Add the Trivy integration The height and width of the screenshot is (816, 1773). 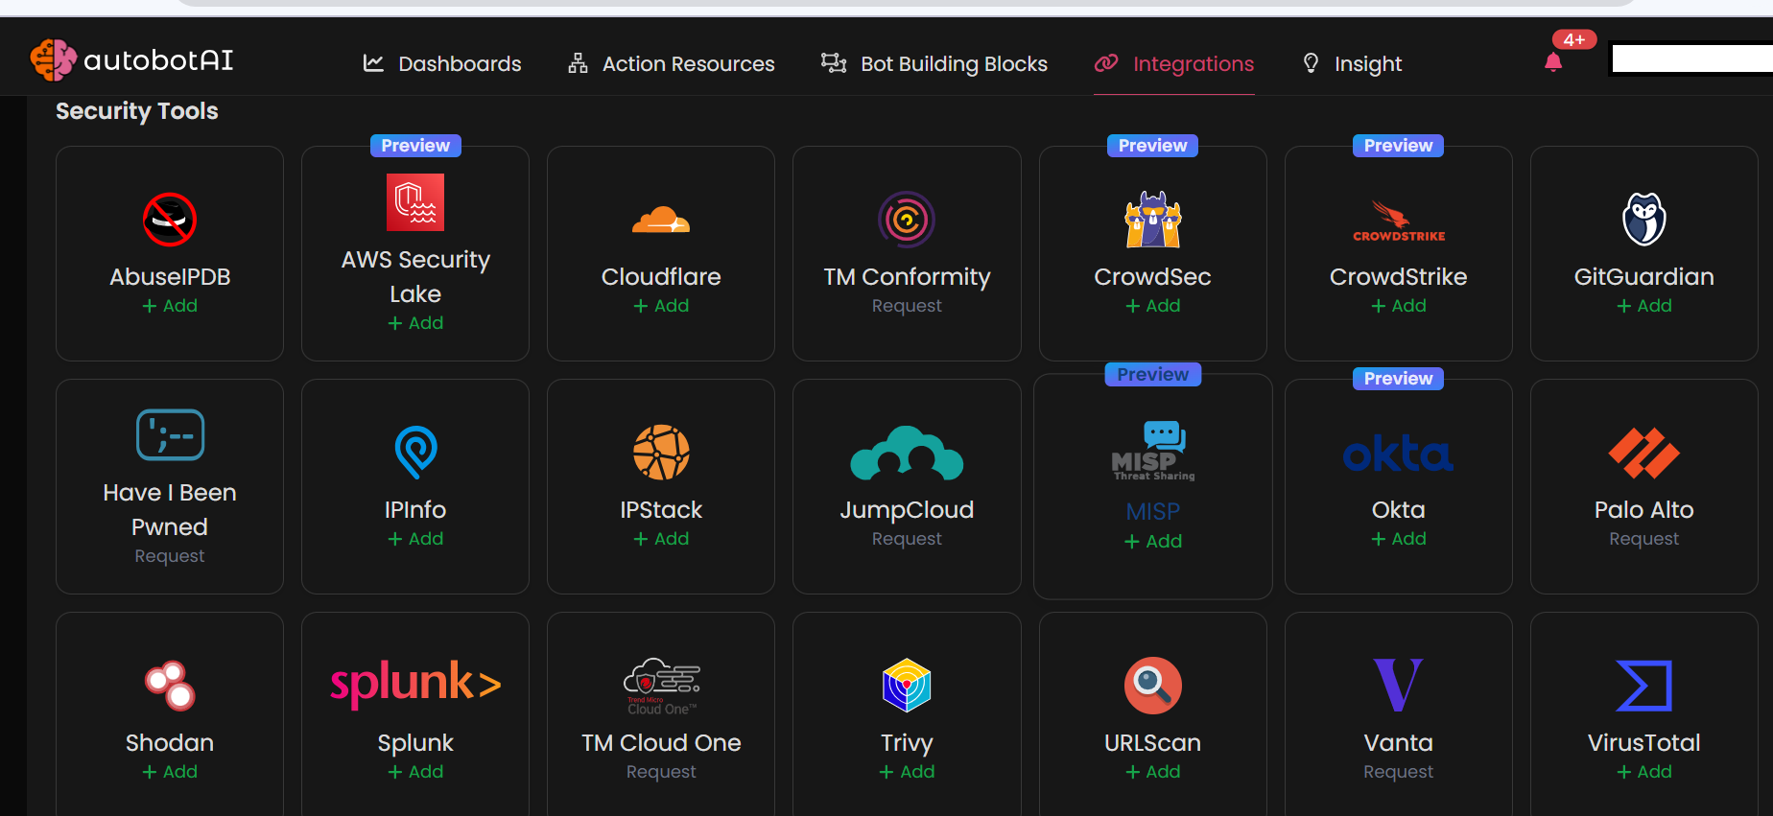point(907,772)
